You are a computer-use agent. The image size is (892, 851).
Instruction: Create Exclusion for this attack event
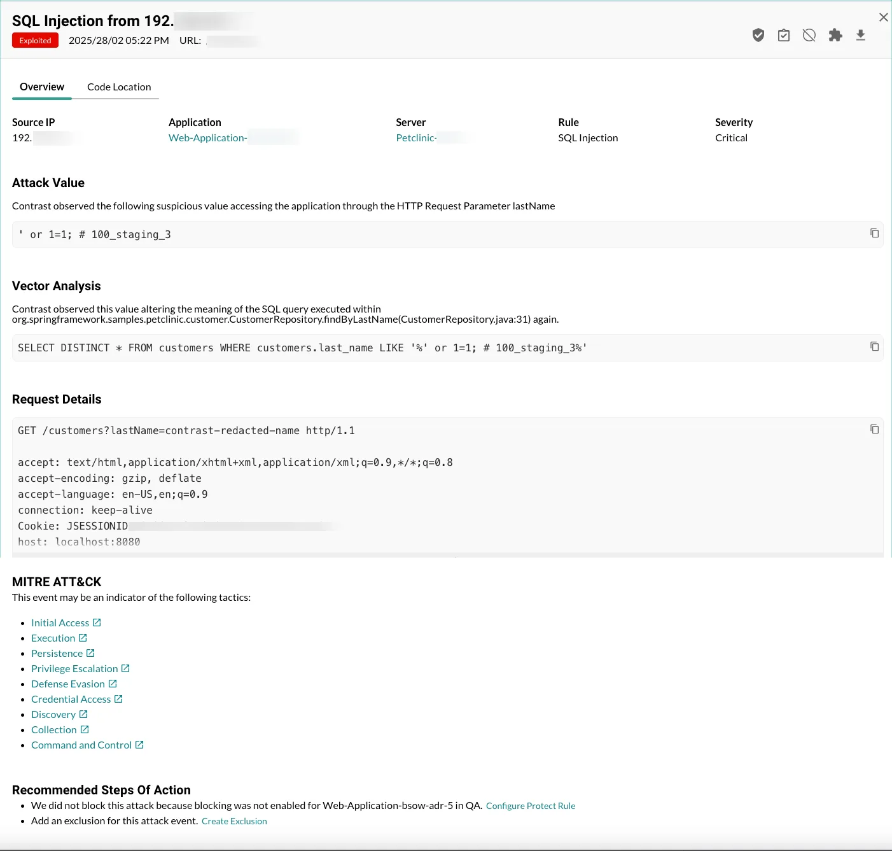pos(233,820)
